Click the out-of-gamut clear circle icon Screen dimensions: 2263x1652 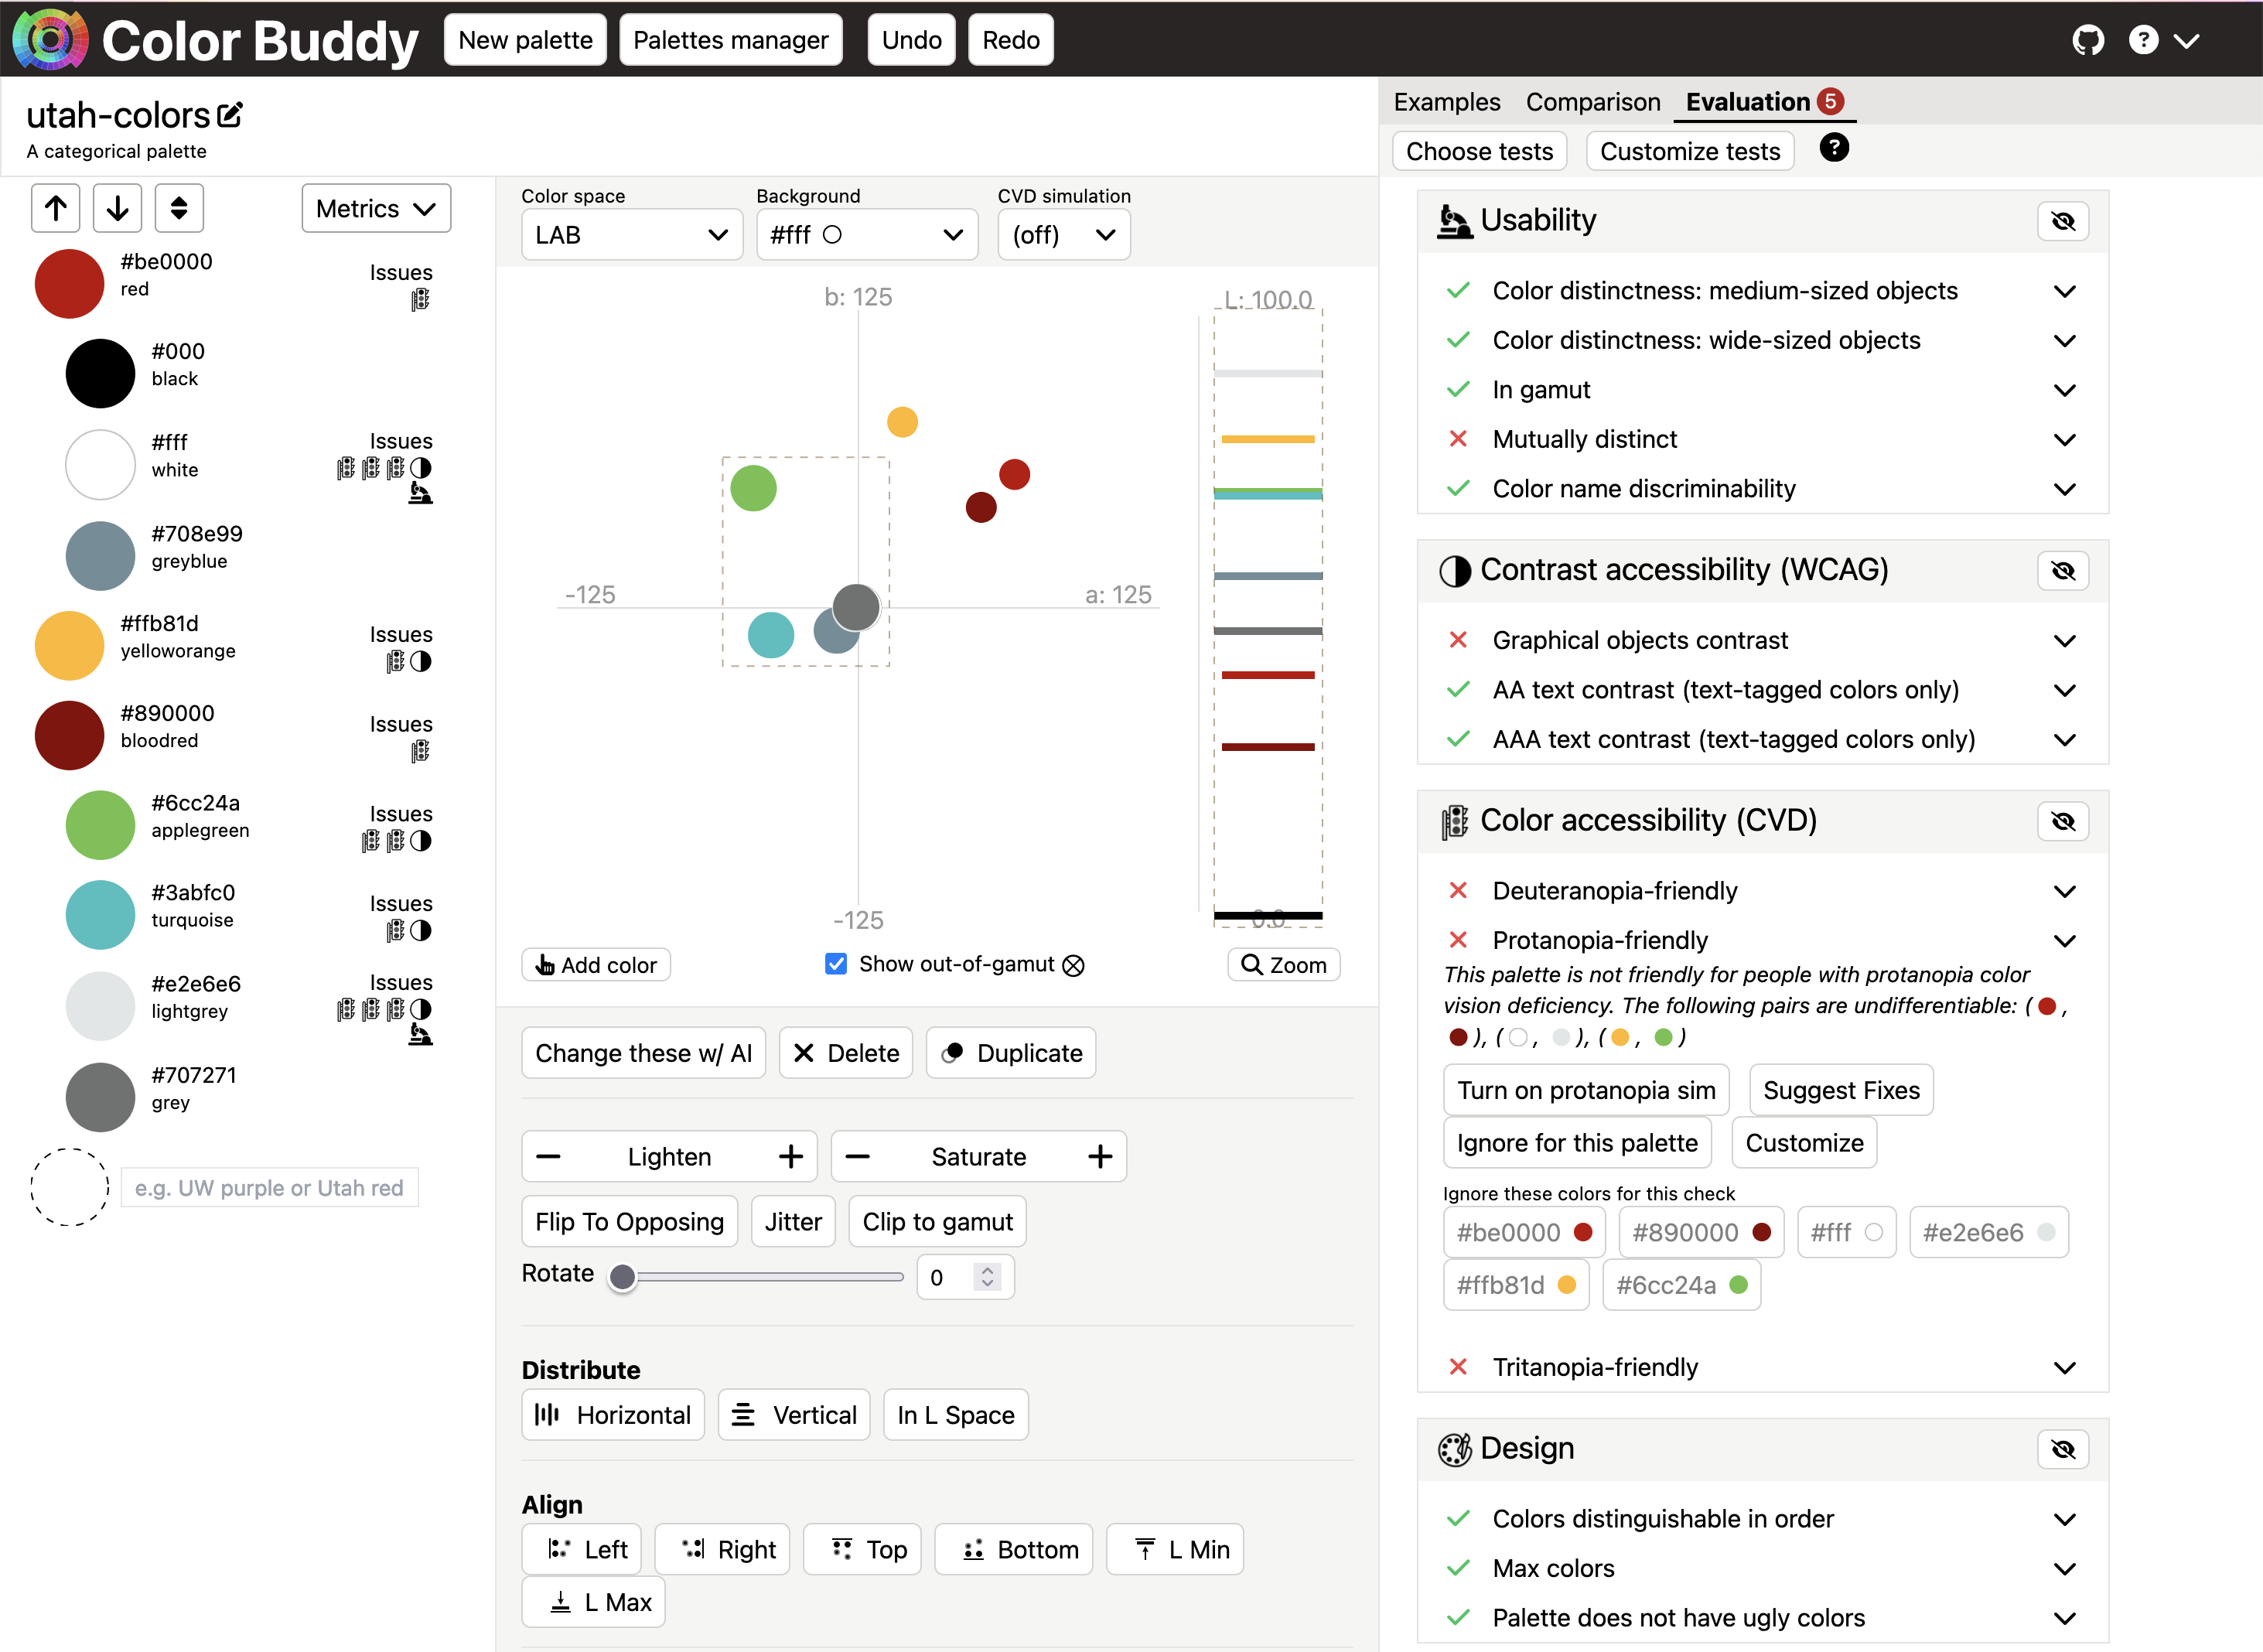click(x=1073, y=965)
